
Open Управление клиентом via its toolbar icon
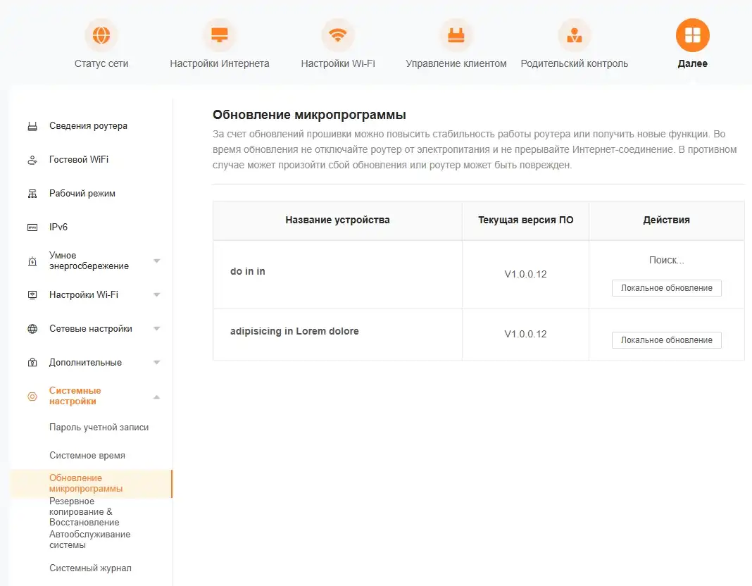tap(456, 33)
